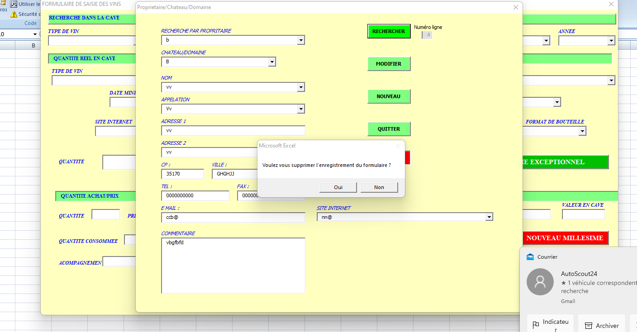Click the red NOUVEAU MILLESIME button

pos(564,238)
